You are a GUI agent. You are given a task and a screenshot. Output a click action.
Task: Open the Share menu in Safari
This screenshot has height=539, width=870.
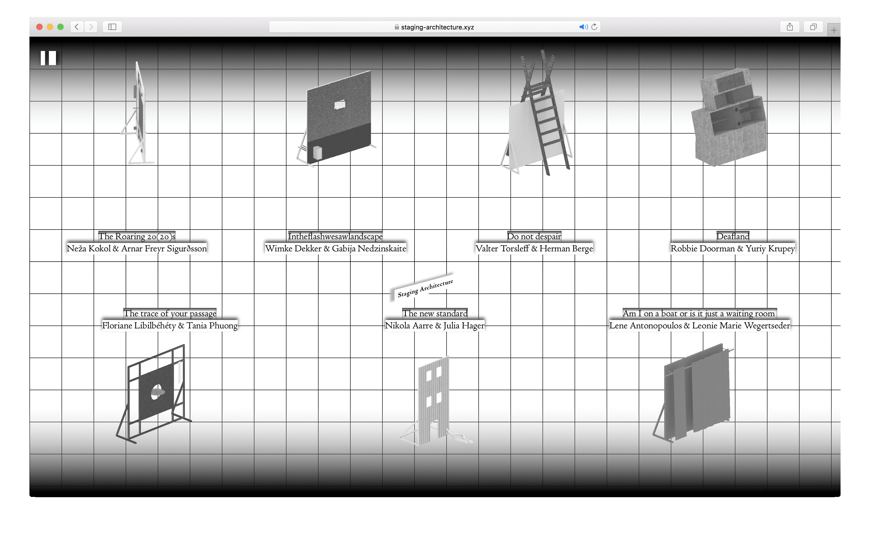coord(790,27)
